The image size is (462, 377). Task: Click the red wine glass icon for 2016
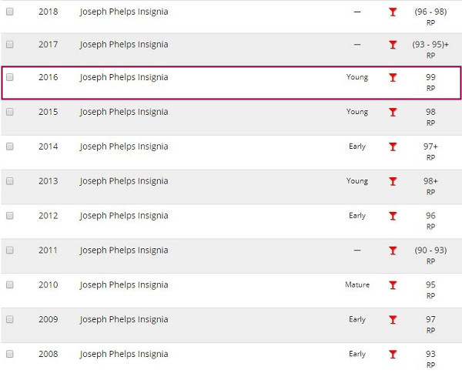coord(393,78)
